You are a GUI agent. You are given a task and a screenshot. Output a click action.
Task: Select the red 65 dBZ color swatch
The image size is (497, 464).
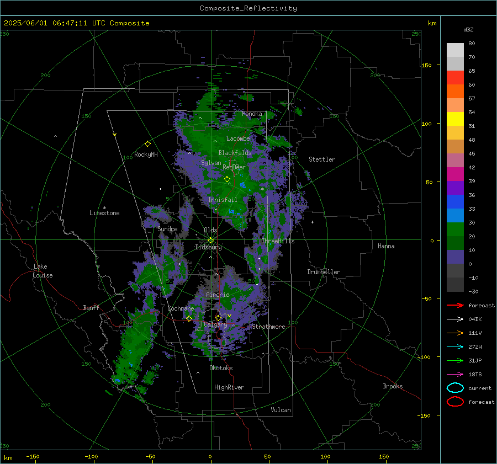click(455, 78)
